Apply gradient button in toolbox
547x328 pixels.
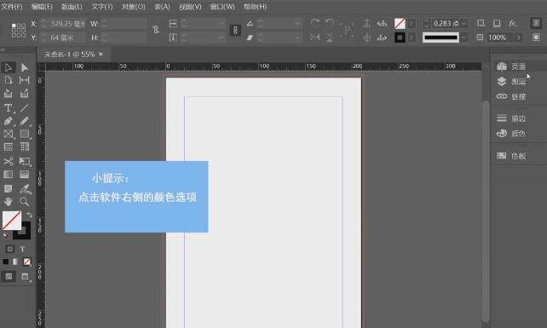point(16,262)
